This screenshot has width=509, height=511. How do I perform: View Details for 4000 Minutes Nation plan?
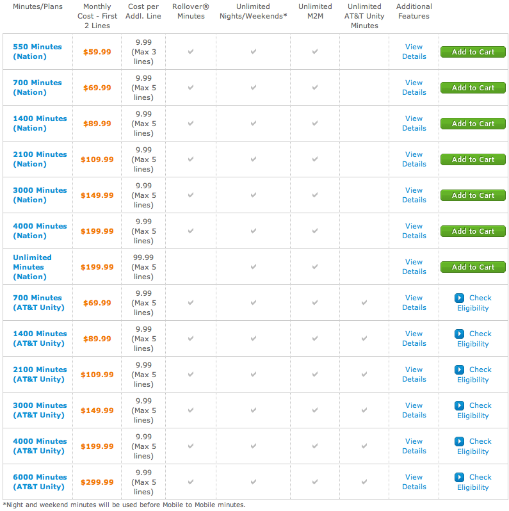414,231
